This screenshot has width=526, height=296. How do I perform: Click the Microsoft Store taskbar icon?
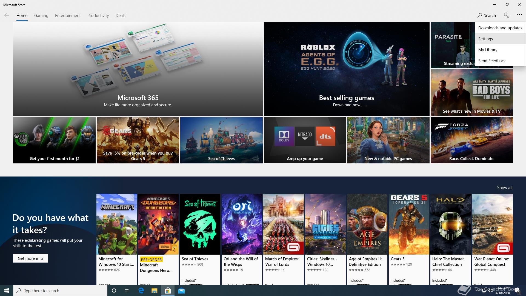click(168, 291)
